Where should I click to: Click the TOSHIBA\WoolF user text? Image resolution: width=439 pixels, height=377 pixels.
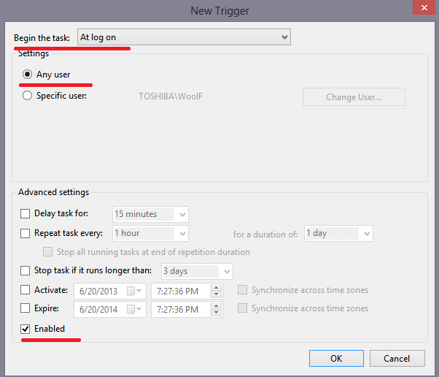171,96
